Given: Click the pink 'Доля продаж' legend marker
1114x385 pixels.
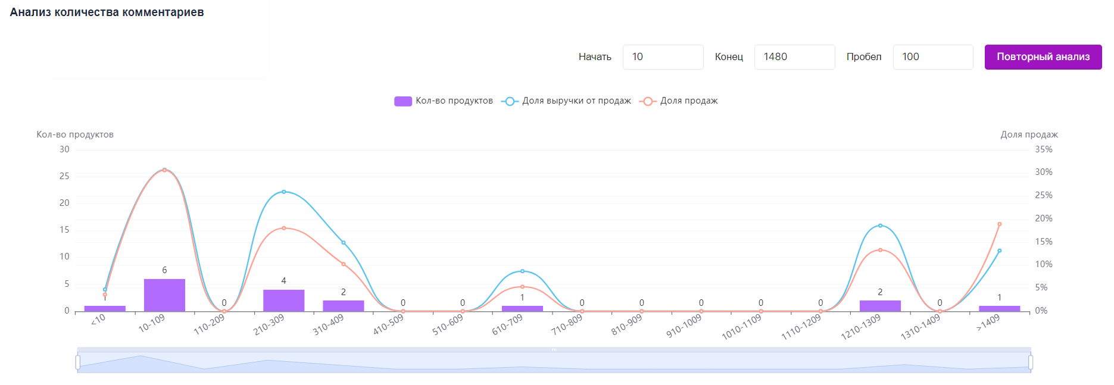Looking at the screenshot, I should [647, 101].
